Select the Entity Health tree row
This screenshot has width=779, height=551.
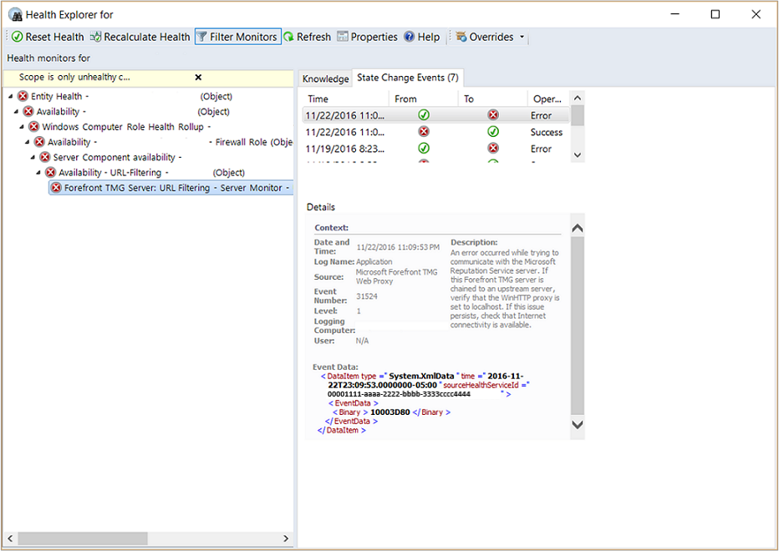125,96
